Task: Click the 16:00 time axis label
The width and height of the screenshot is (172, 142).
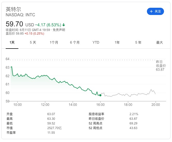Action: tap(100, 105)
